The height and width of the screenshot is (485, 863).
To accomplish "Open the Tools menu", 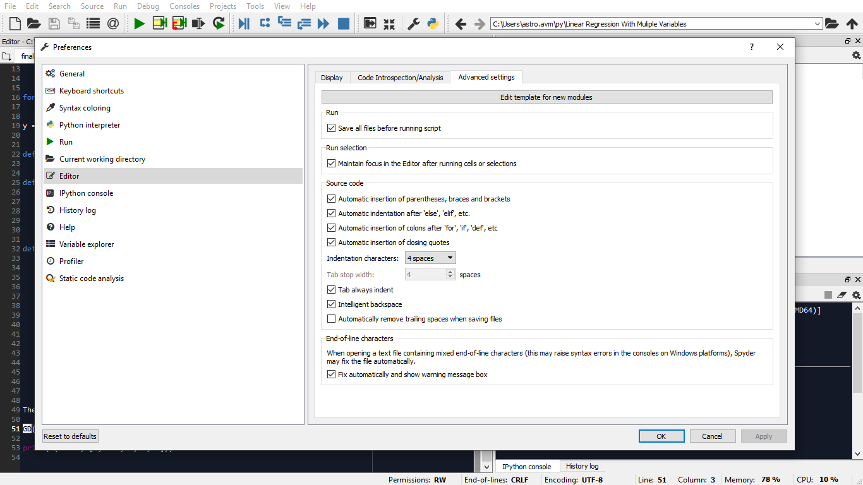I will 255,6.
